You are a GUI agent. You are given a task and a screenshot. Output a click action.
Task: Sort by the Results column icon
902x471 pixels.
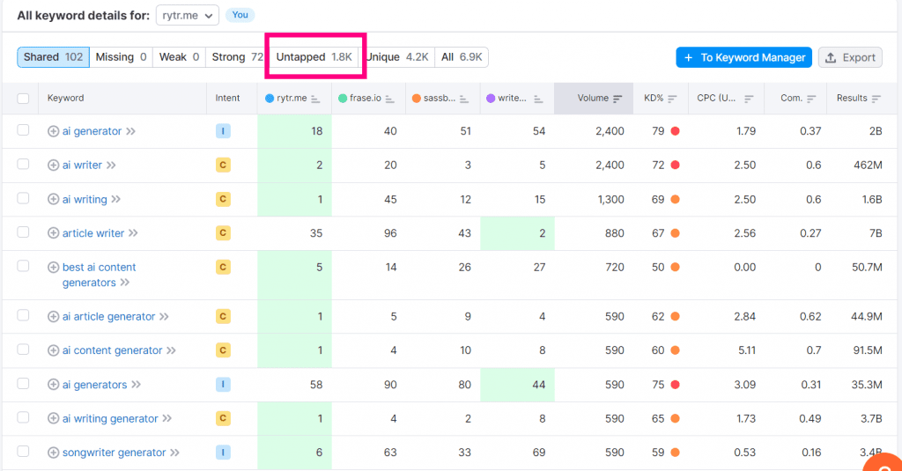pos(876,99)
